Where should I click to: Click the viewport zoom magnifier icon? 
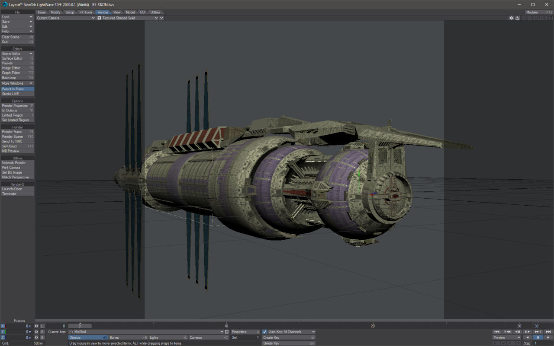tap(544, 18)
